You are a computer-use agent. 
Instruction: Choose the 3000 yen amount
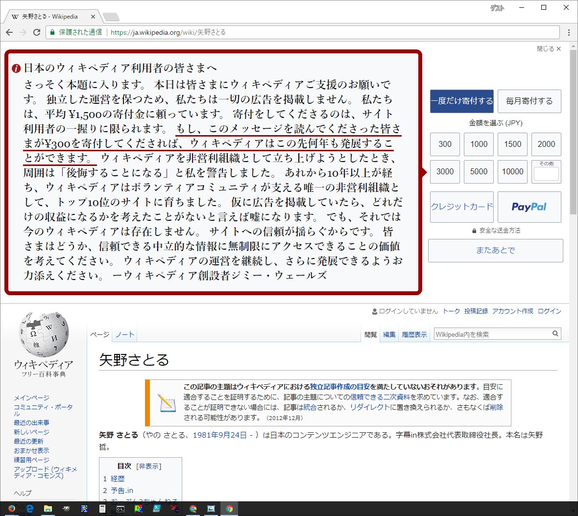445,171
